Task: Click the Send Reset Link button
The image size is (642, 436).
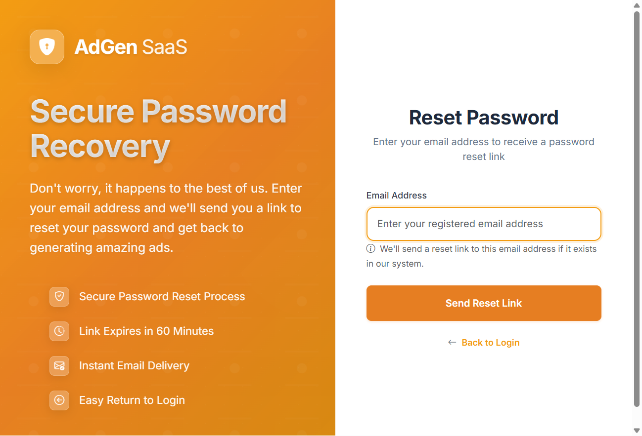Action: (484, 303)
